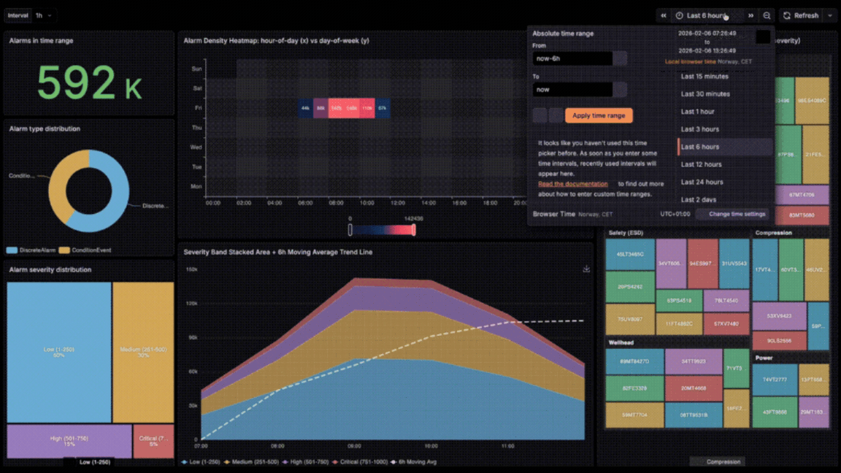Download the Severity Band Stacked Area panel data

586,269
